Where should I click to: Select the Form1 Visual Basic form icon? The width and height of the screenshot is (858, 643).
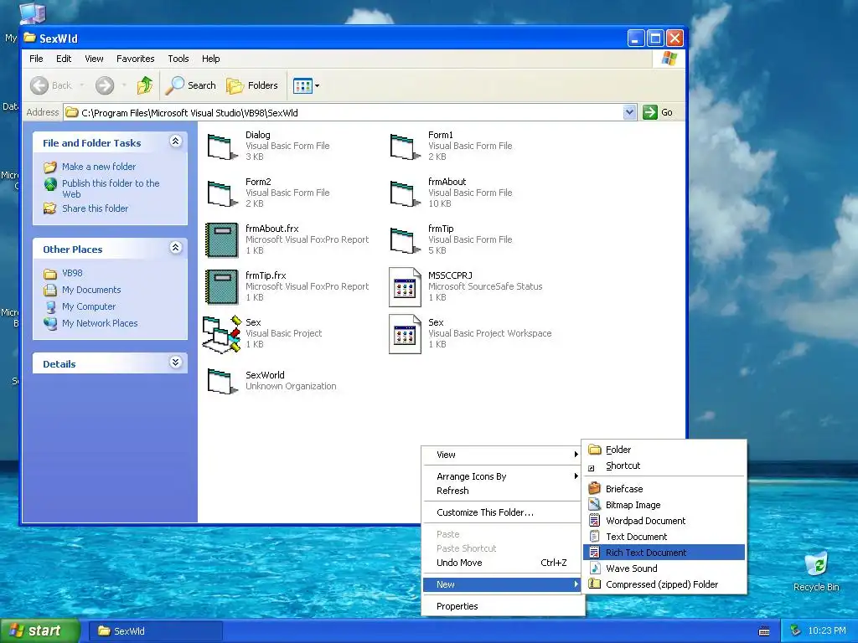point(405,147)
